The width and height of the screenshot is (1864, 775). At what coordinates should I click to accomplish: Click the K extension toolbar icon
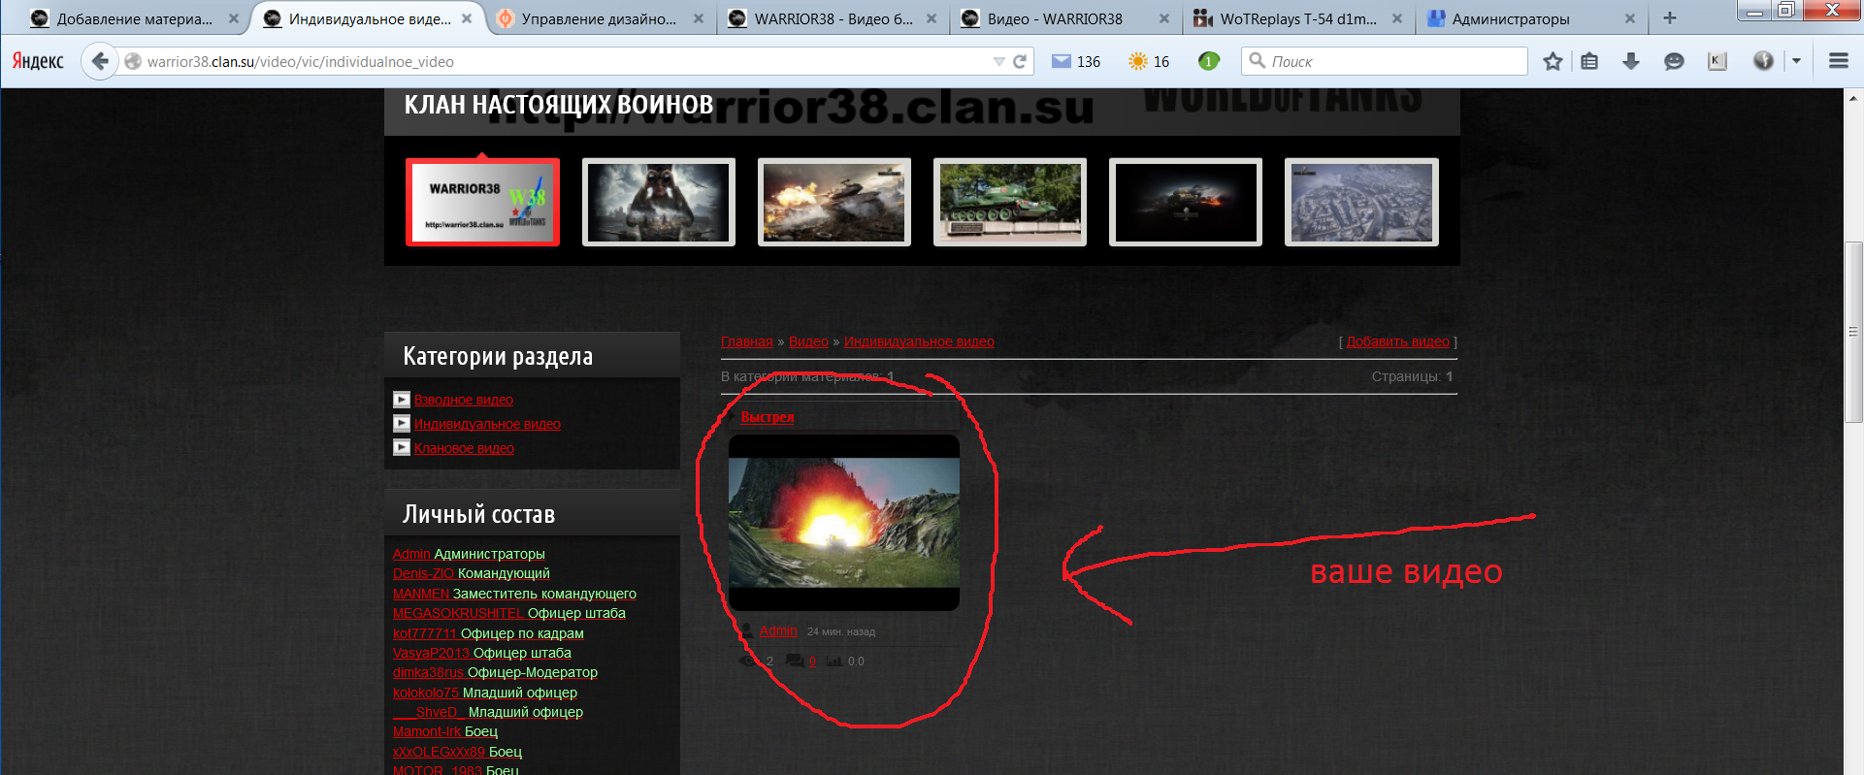pos(1717,61)
